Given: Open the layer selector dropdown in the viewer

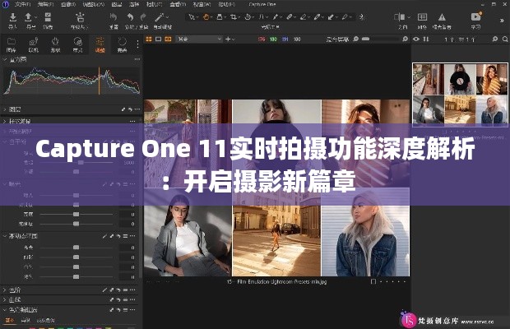Looking at the screenshot, I should pos(199,39).
